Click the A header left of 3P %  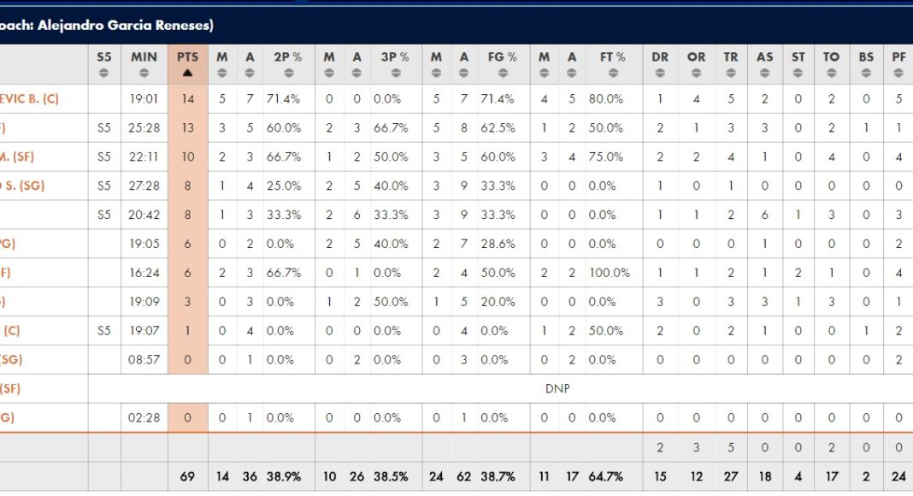(x=356, y=57)
